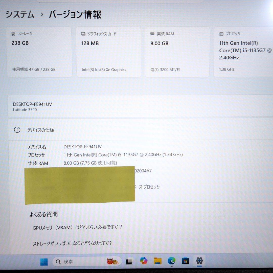Click the Windows Start button
273x273 pixels.
click(44, 261)
